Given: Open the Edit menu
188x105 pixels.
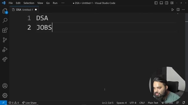Looking at the screenshot, I should click(18, 3).
